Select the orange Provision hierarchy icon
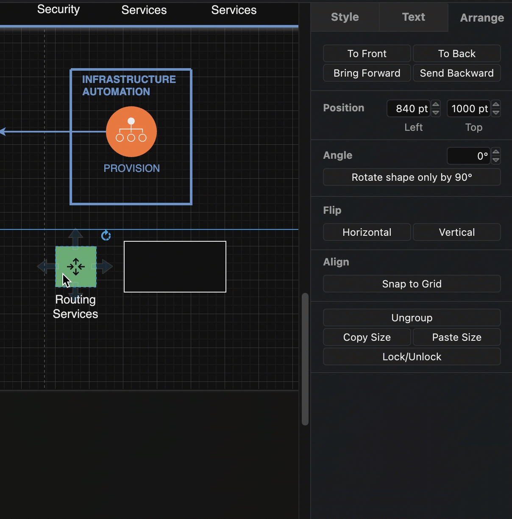Image resolution: width=512 pixels, height=519 pixels. pos(131,131)
